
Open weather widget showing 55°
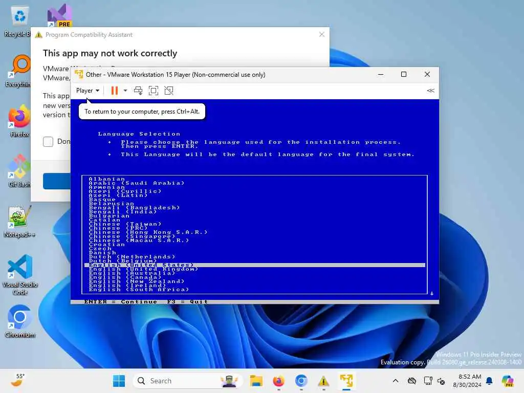pos(17,380)
